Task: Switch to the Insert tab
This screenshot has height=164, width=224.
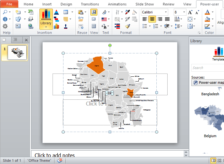Action: [47, 4]
